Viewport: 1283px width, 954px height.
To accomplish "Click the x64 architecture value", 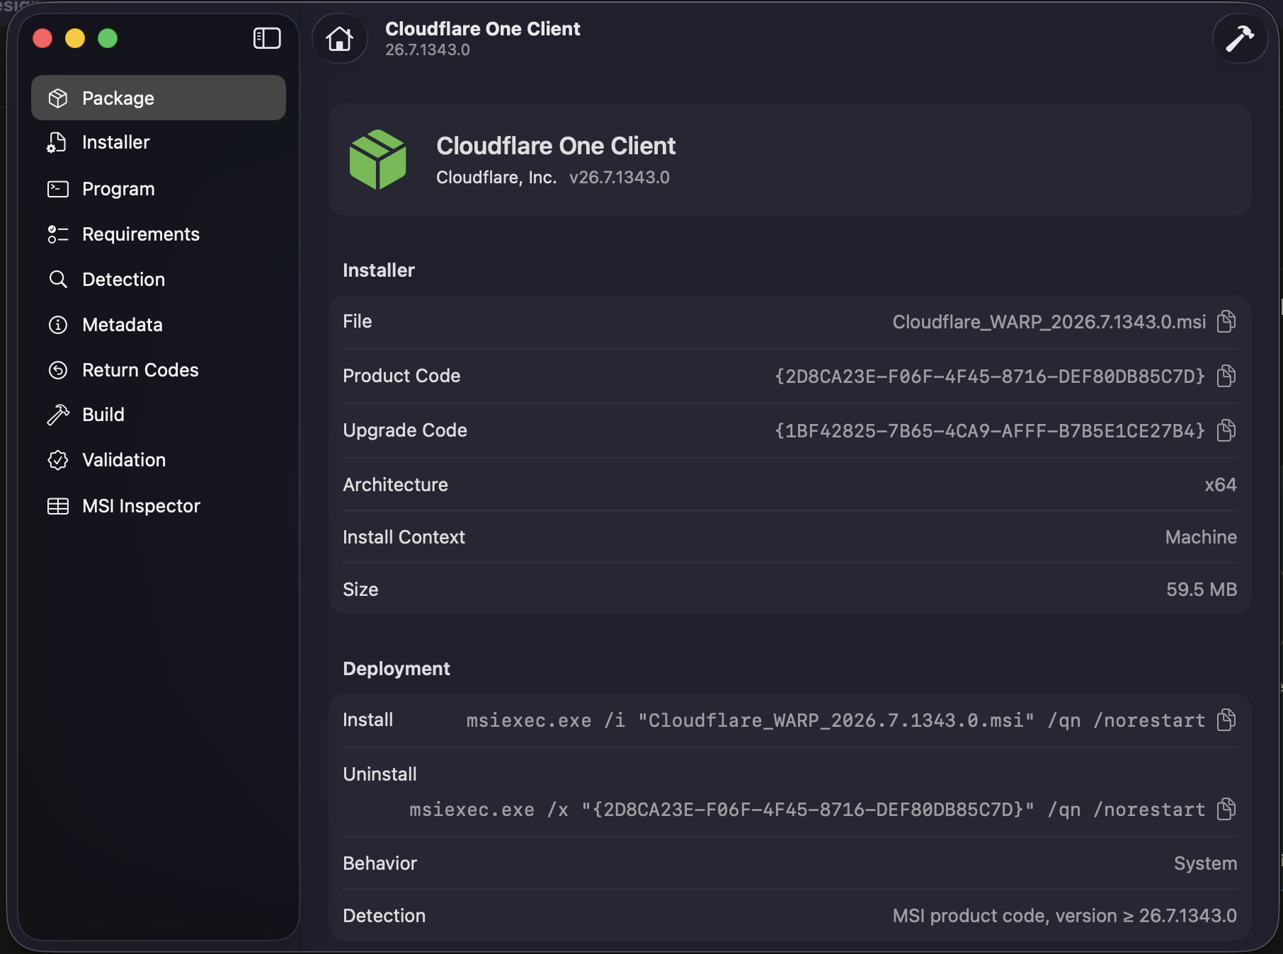I will coord(1221,485).
